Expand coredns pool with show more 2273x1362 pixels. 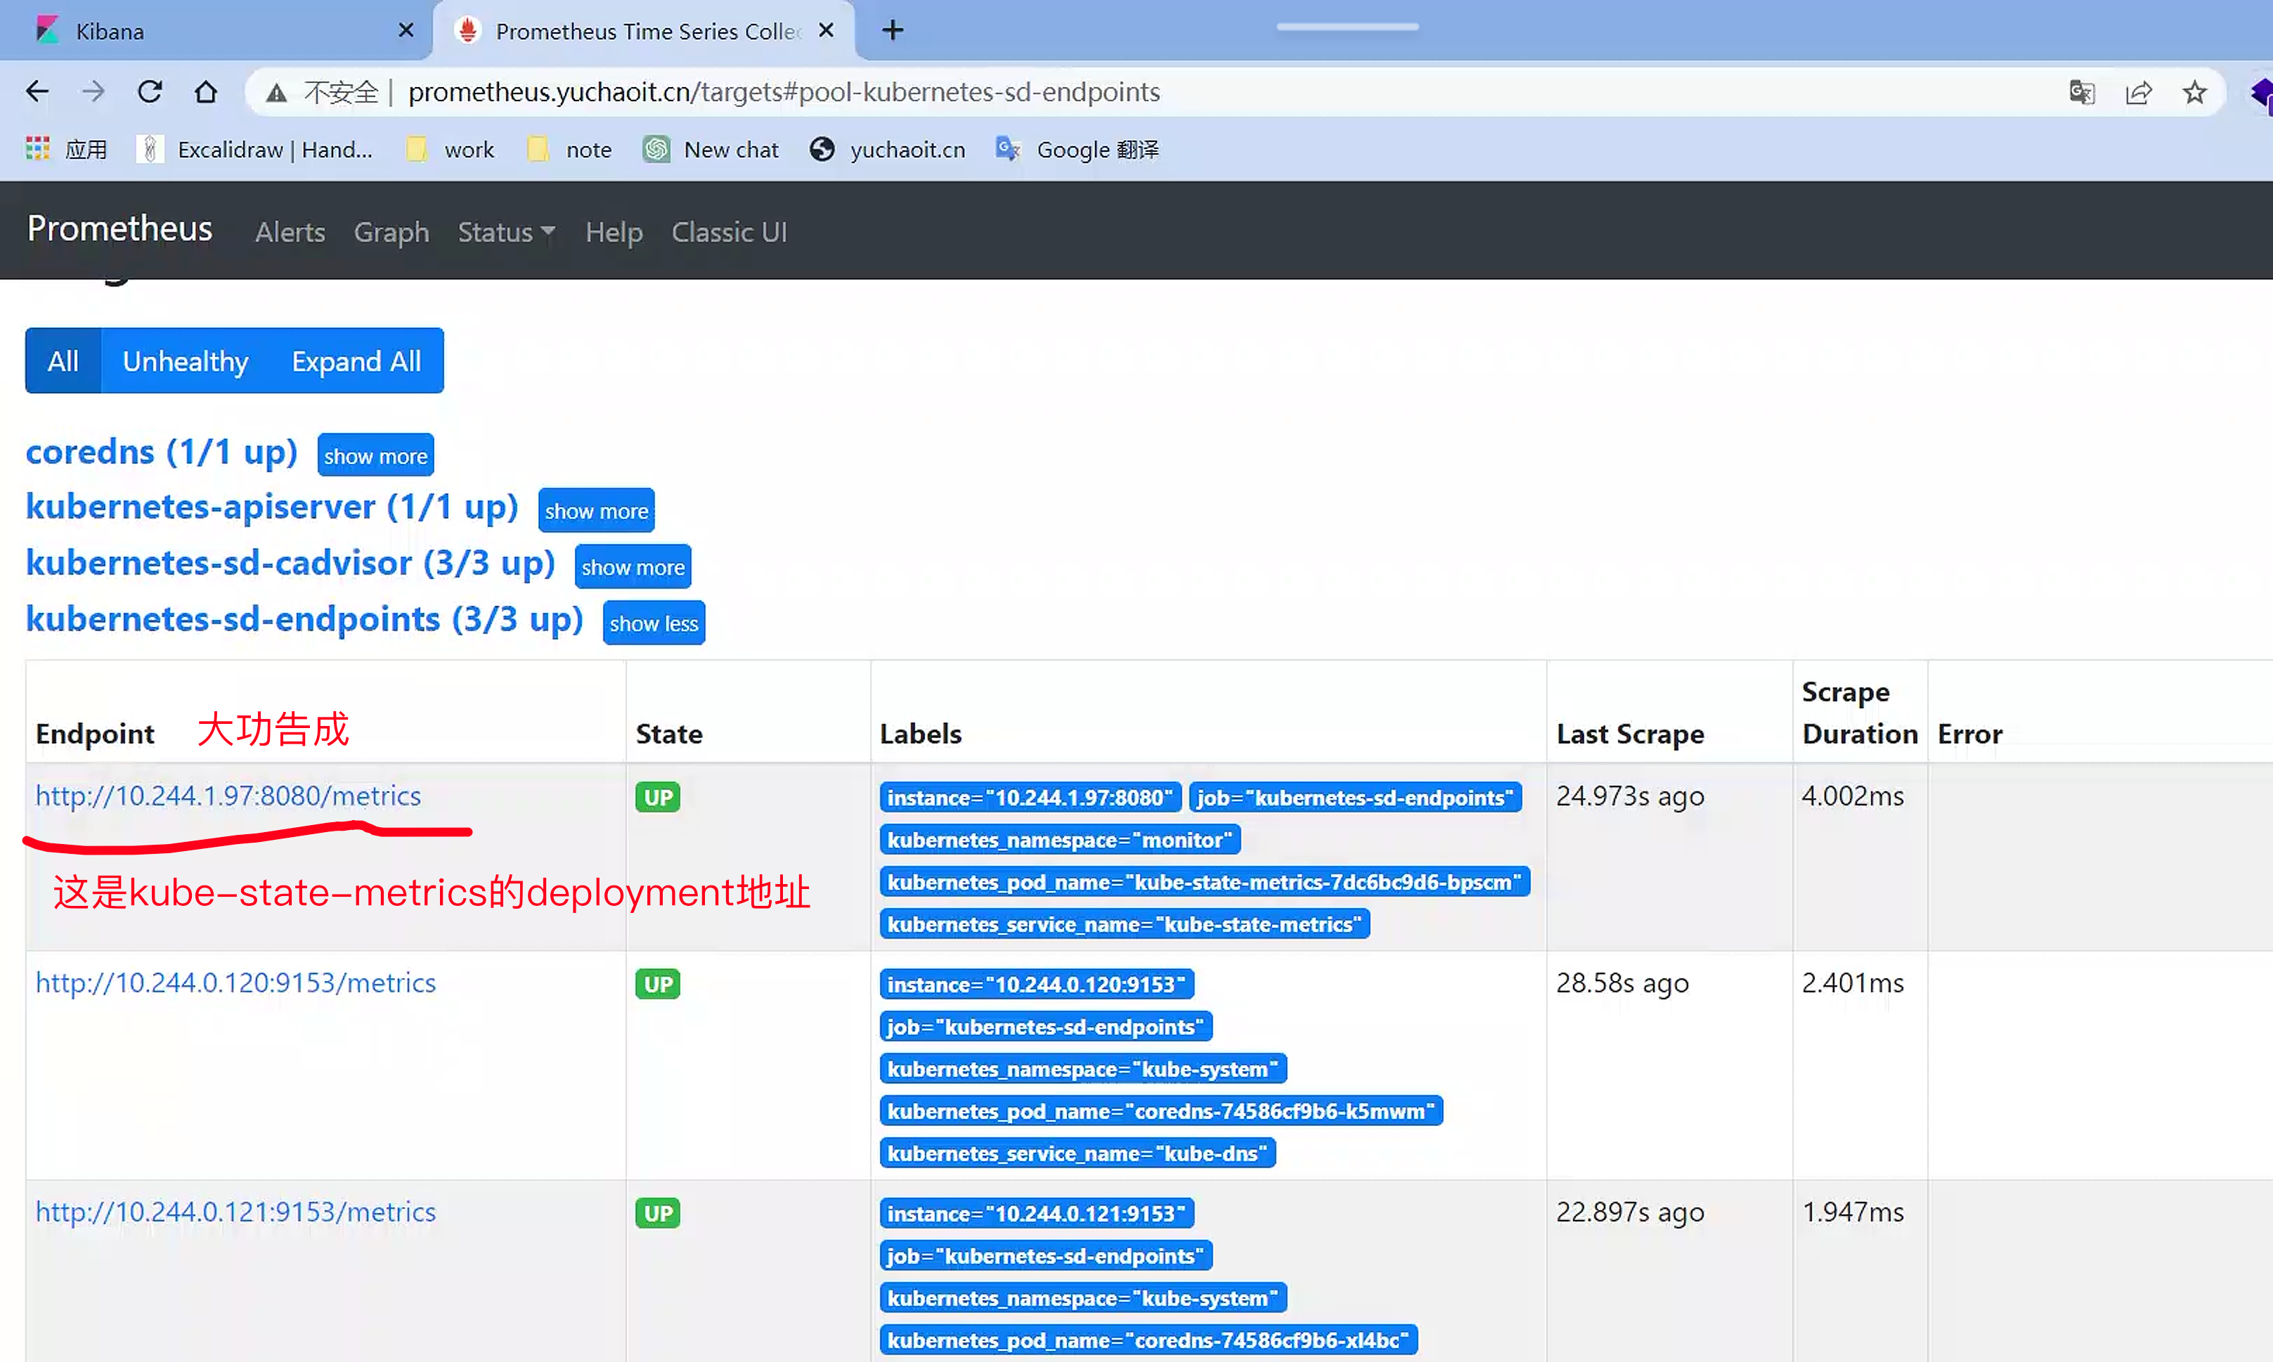tap(375, 456)
